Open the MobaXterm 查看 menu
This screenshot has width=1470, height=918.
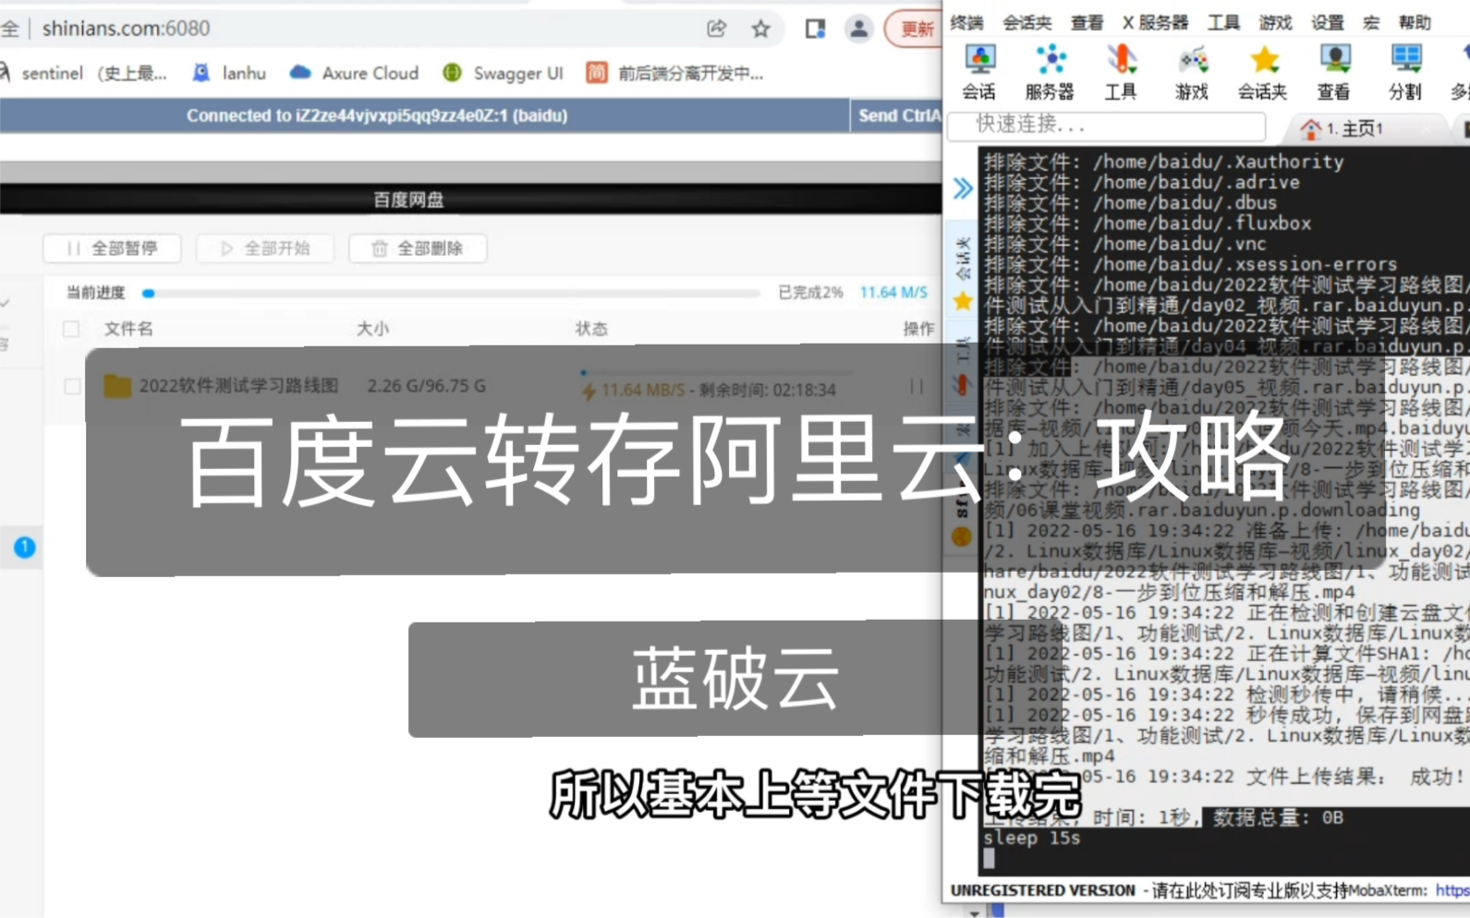[x=1087, y=22]
